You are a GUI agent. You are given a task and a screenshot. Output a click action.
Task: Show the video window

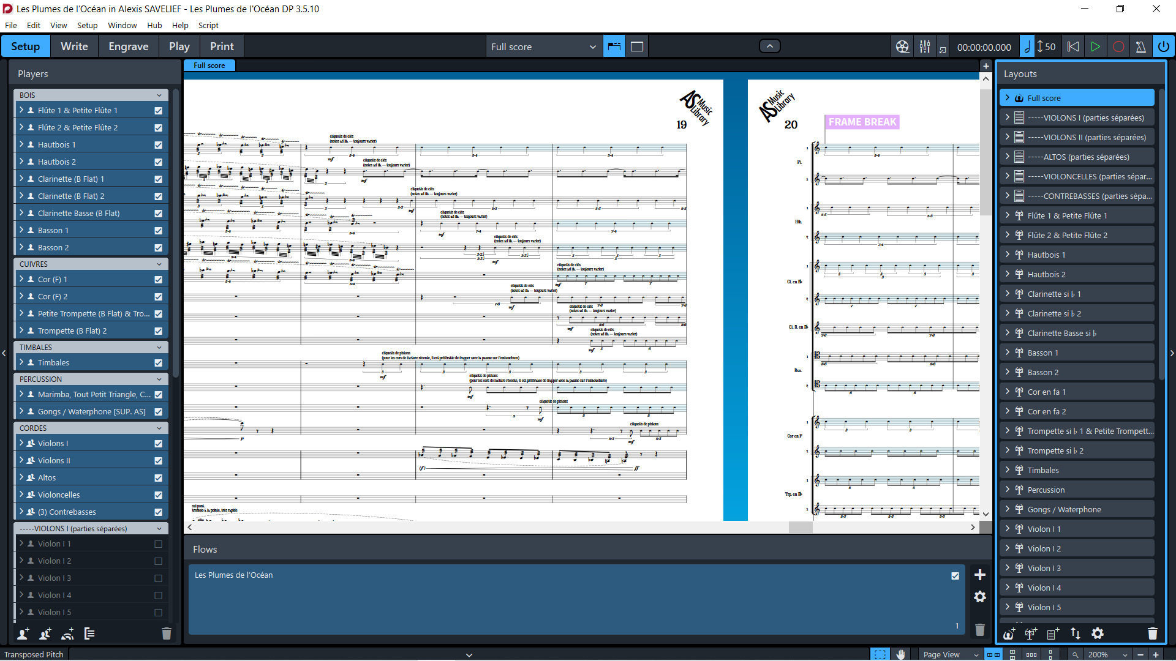click(x=902, y=47)
